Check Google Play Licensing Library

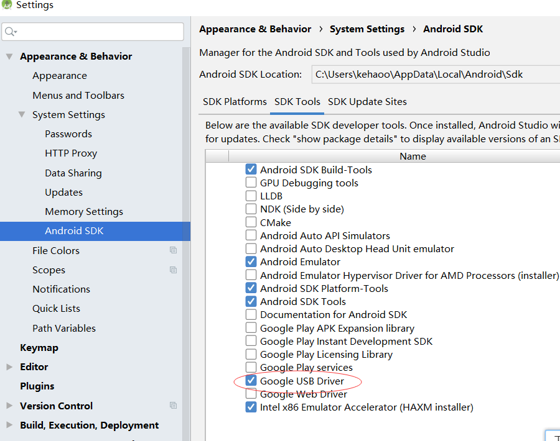(x=251, y=354)
